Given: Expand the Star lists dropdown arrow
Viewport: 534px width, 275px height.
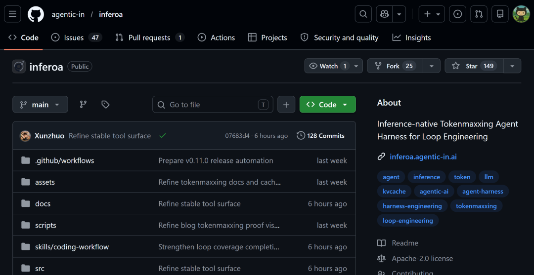Looking at the screenshot, I should pyautogui.click(x=512, y=66).
